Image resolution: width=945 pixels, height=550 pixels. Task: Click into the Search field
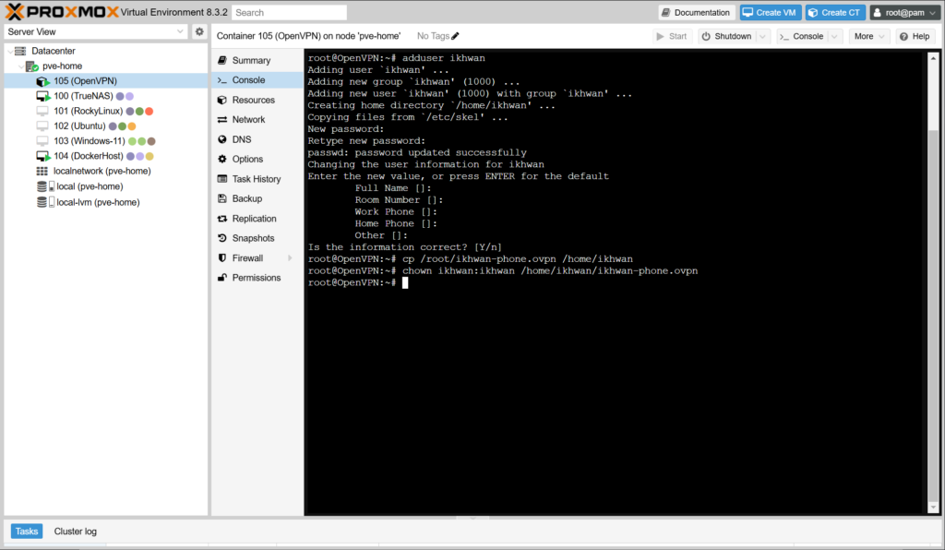(x=289, y=13)
